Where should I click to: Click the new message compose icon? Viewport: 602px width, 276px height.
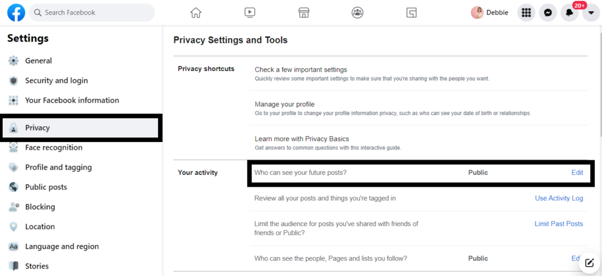tap(589, 263)
